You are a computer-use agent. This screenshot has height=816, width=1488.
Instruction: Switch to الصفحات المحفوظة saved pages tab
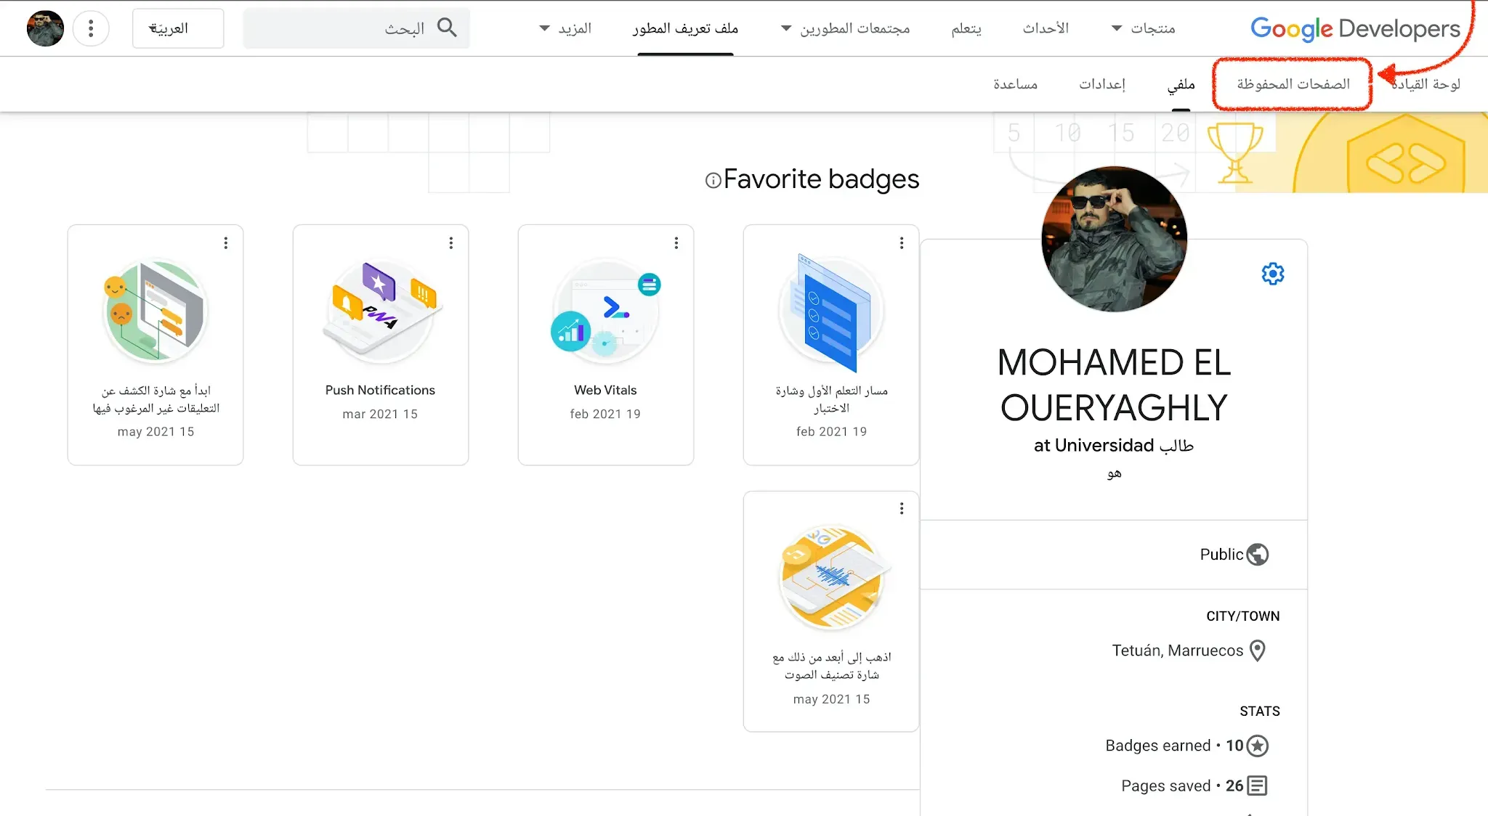pos(1293,84)
